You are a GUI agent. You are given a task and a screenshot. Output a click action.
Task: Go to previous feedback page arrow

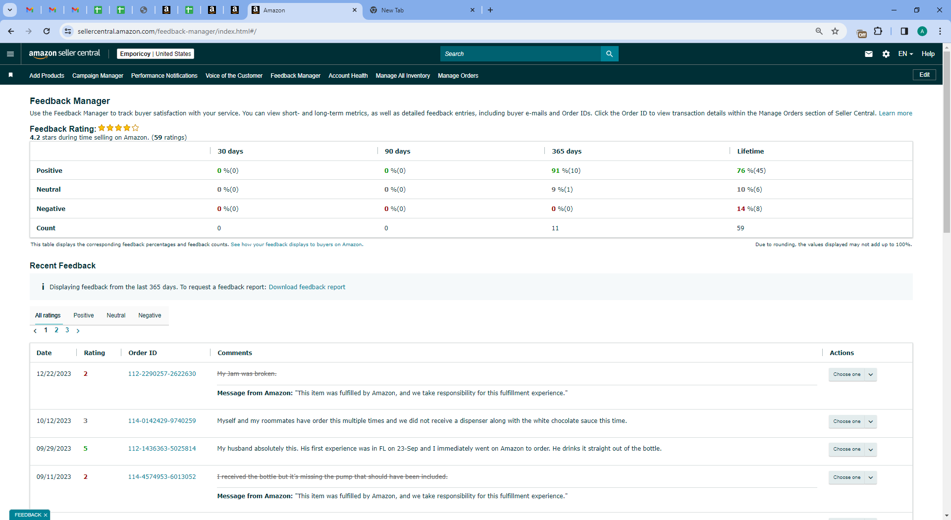[x=35, y=331]
